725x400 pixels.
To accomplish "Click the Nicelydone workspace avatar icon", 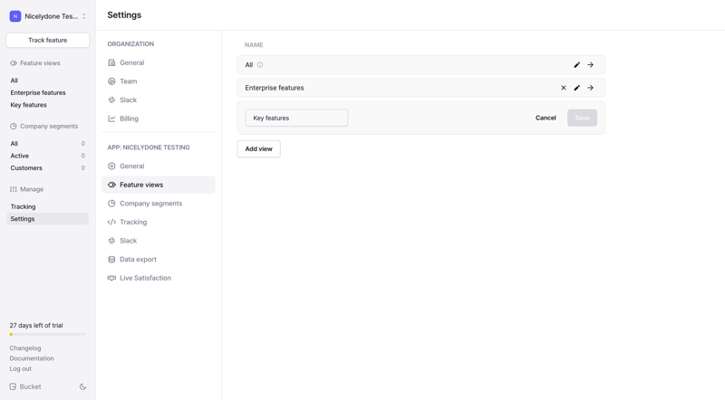I will point(15,16).
